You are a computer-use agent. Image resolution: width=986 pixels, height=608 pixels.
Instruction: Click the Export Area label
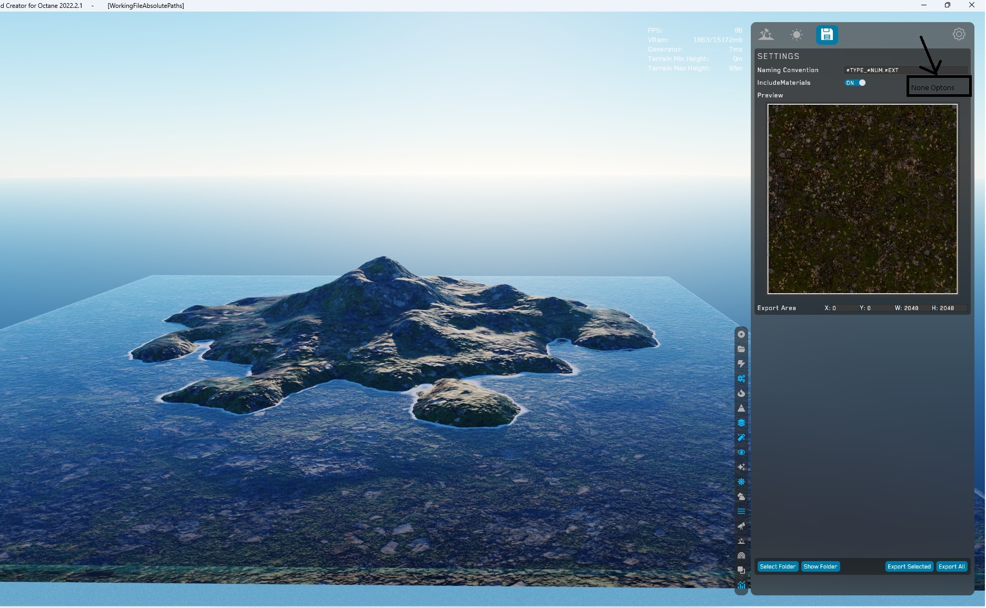pos(776,308)
